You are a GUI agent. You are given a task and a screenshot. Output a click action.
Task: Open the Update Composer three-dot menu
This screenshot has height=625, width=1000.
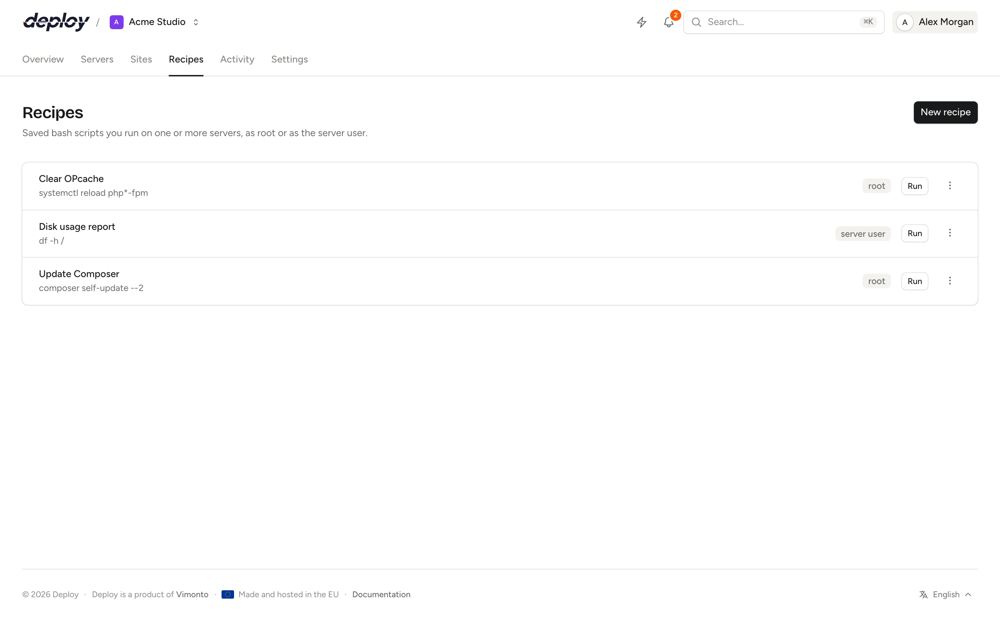tap(950, 281)
